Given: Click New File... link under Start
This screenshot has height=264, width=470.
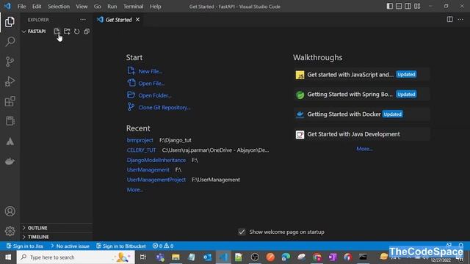Looking at the screenshot, I should point(150,71).
